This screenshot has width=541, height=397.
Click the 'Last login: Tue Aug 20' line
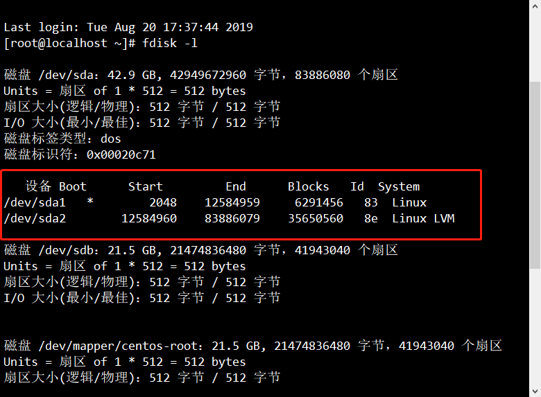pos(128,27)
